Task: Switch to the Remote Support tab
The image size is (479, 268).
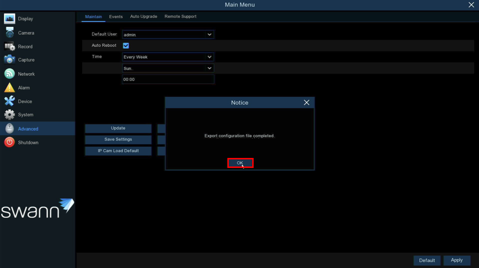Action: pyautogui.click(x=181, y=17)
